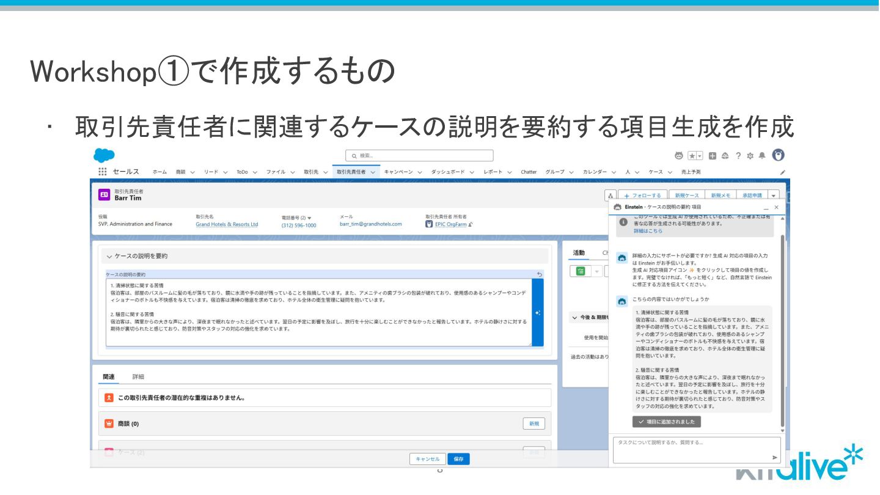Open the Help question mark icon
Screen dimensions: 880x495
pyautogui.click(x=738, y=155)
